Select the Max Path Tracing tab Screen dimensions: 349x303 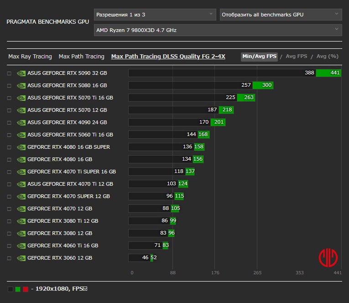(81, 57)
